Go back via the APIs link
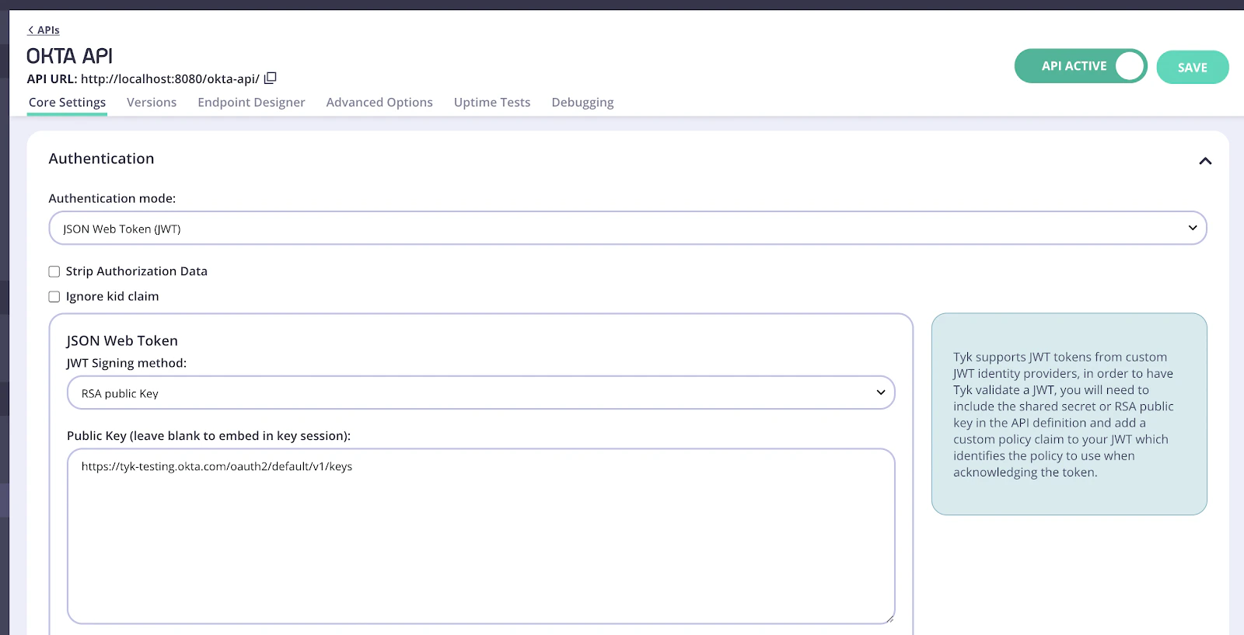The width and height of the screenshot is (1244, 635). click(44, 30)
